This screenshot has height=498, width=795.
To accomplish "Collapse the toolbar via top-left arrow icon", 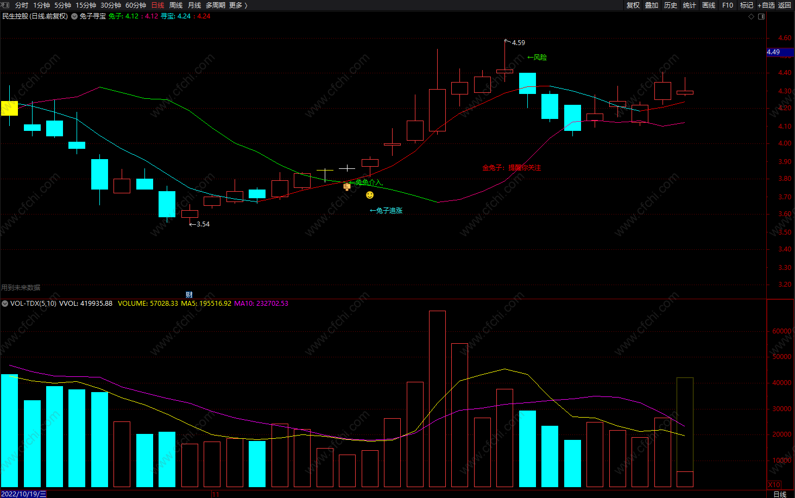I will 6,5.
